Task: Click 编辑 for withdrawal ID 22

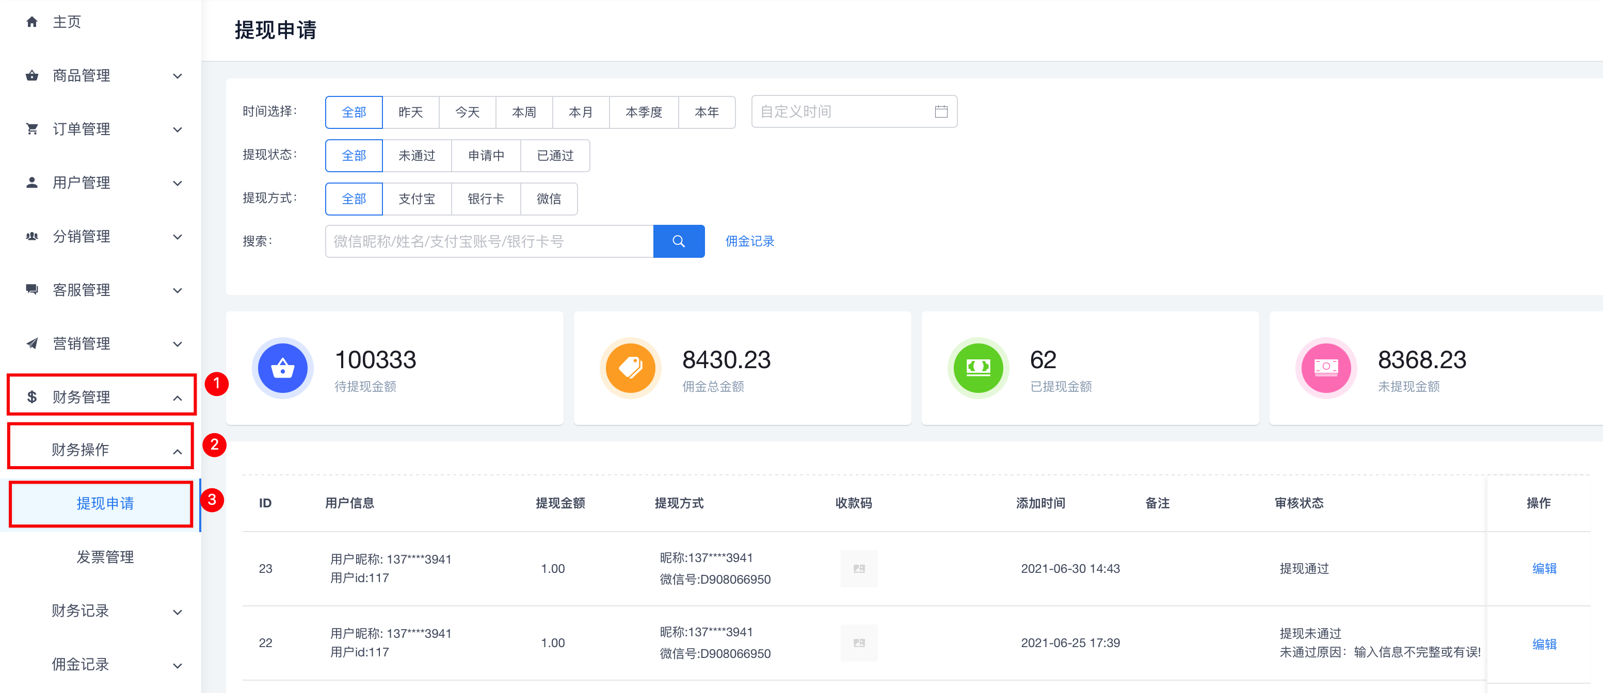Action: click(x=1544, y=645)
